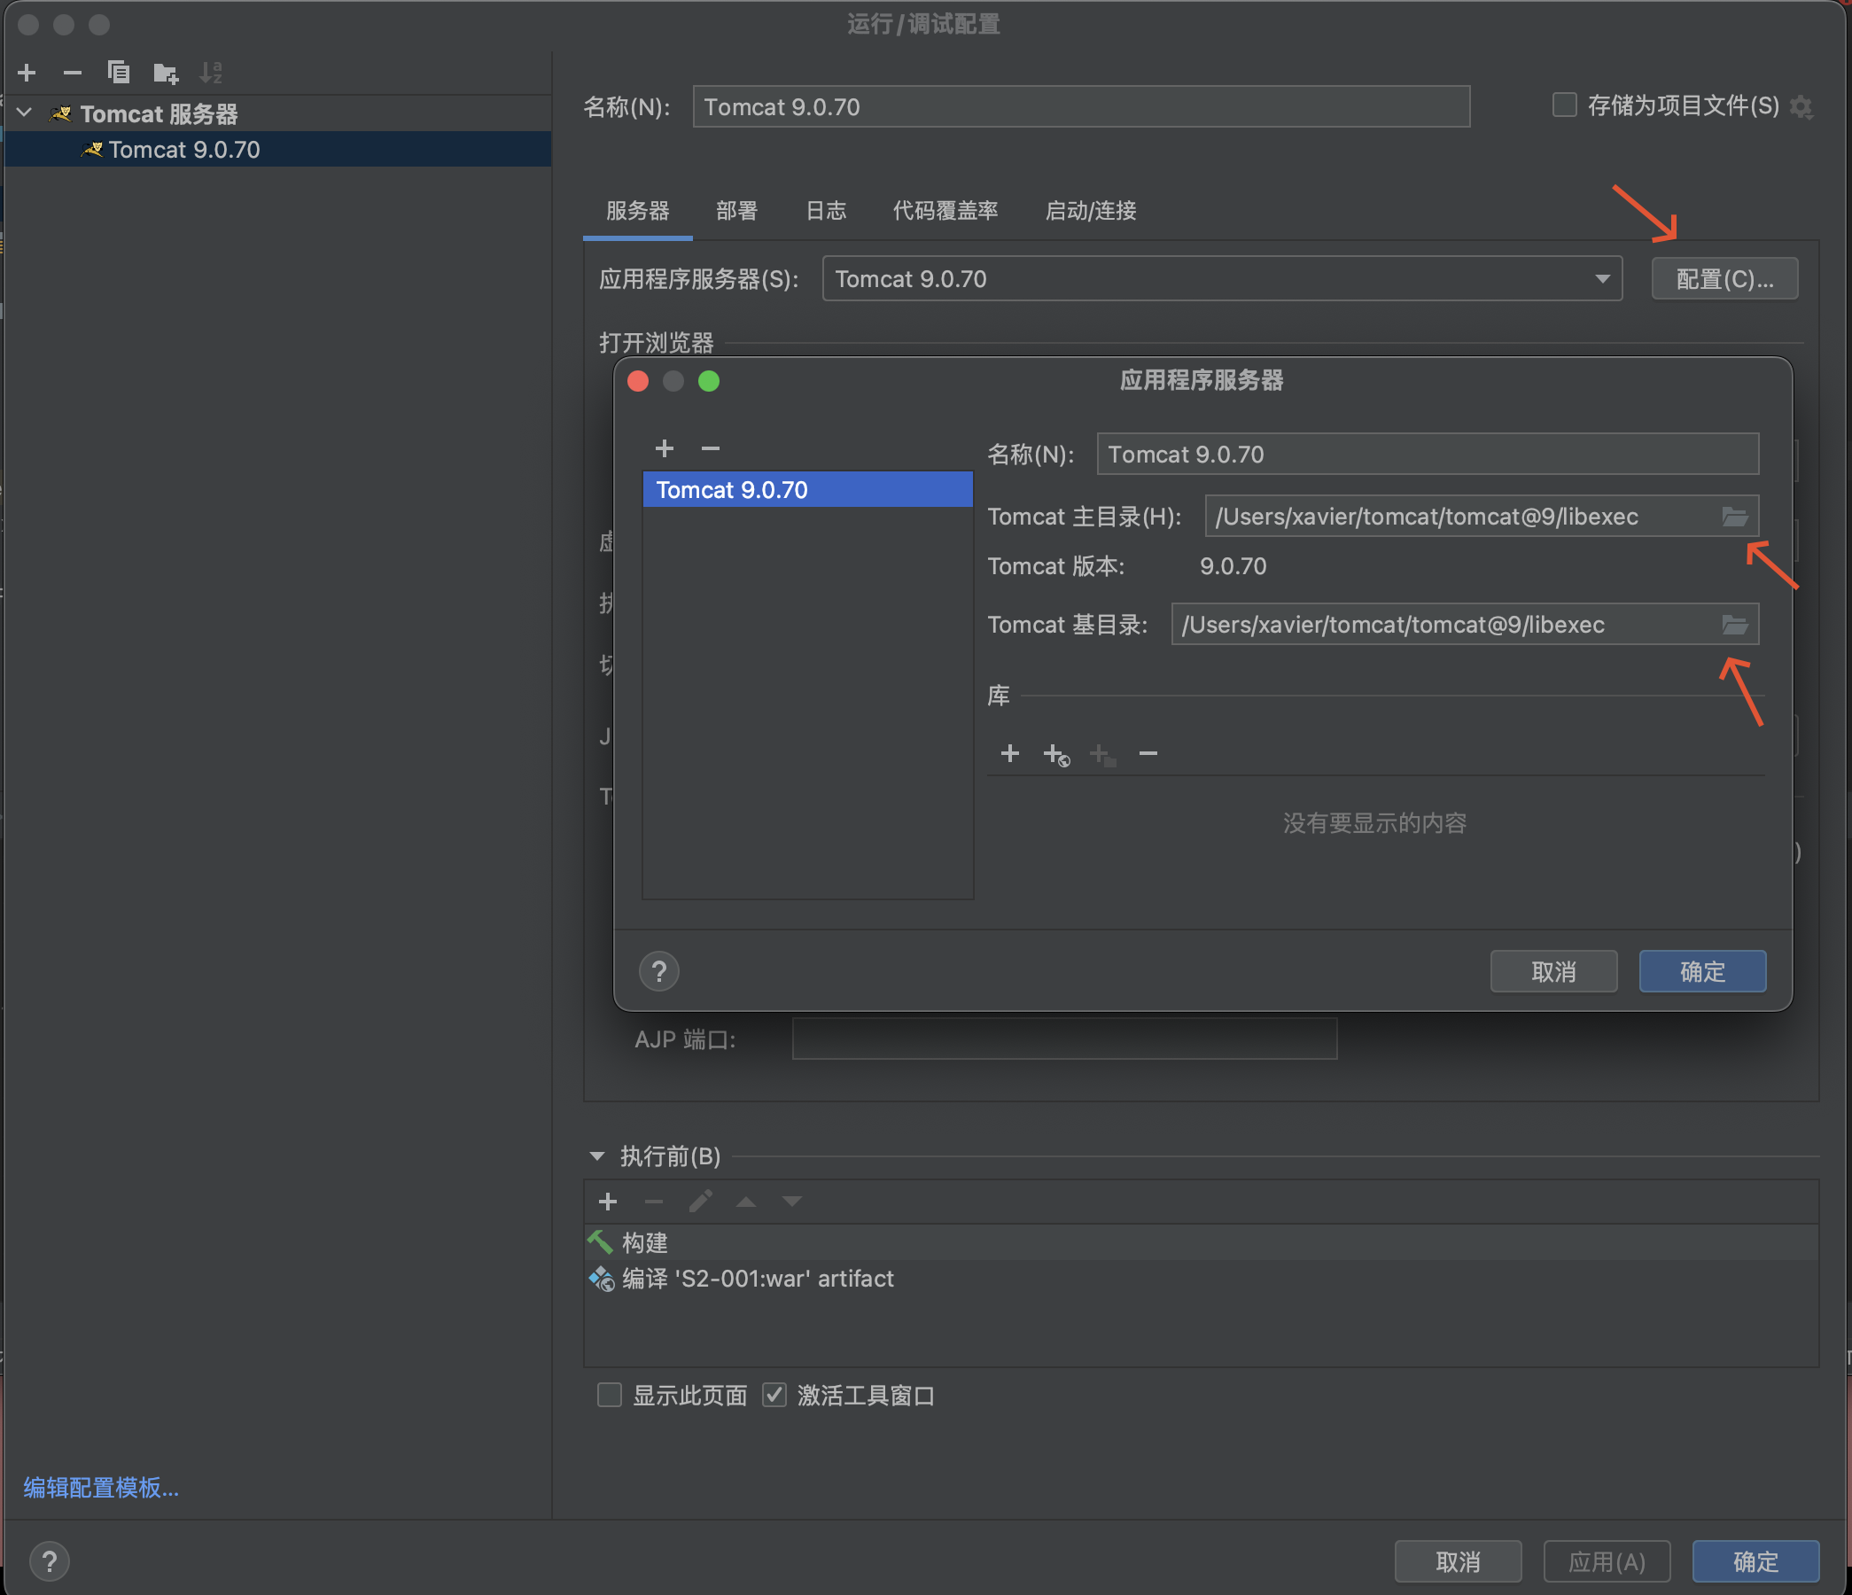Focus 名称 field in application server dialog

pos(1428,455)
